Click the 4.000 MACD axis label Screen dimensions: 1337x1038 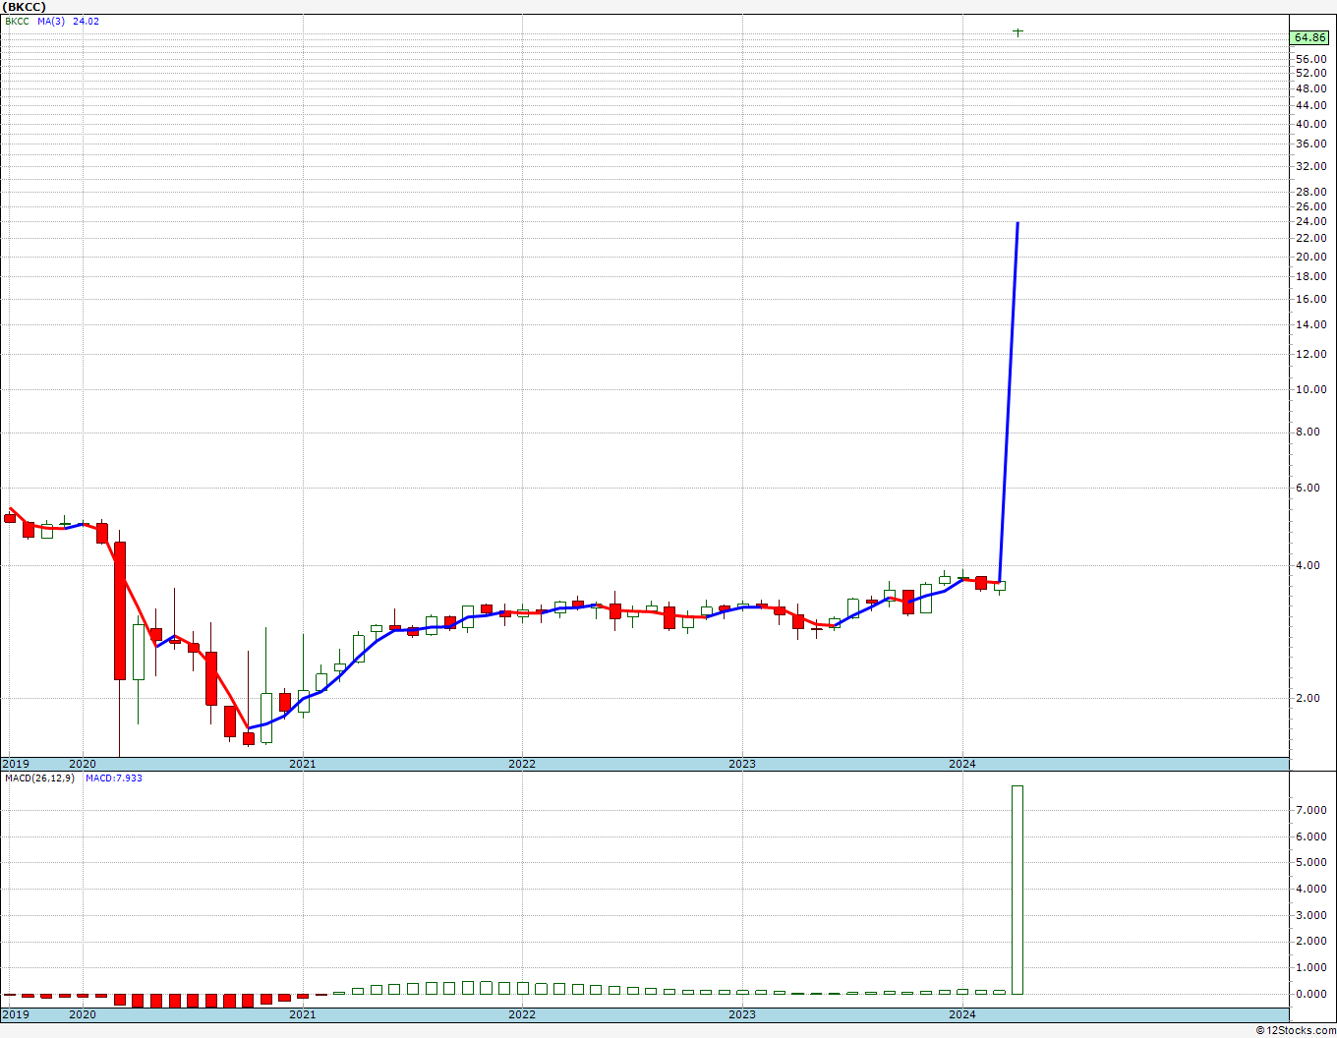click(1310, 890)
